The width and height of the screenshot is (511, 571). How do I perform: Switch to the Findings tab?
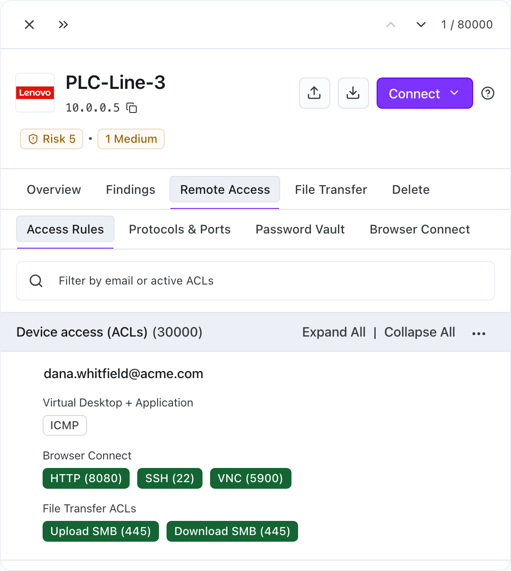[131, 190]
